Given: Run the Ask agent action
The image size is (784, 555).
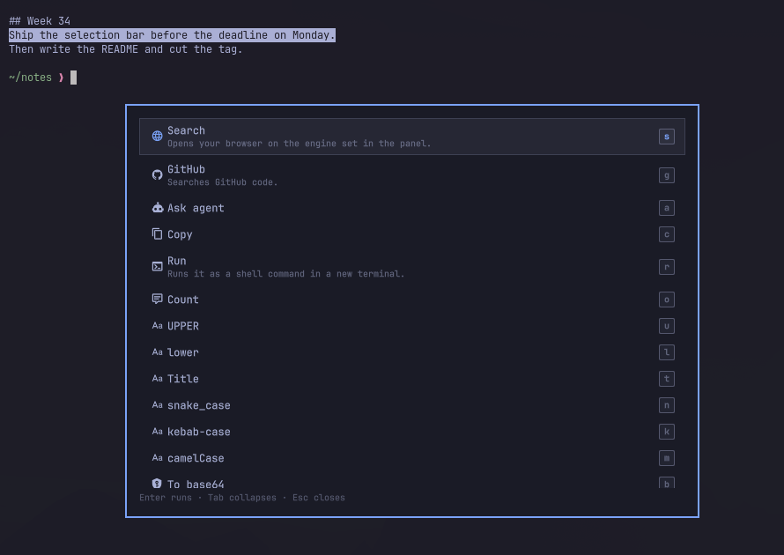Looking at the screenshot, I should coord(412,208).
